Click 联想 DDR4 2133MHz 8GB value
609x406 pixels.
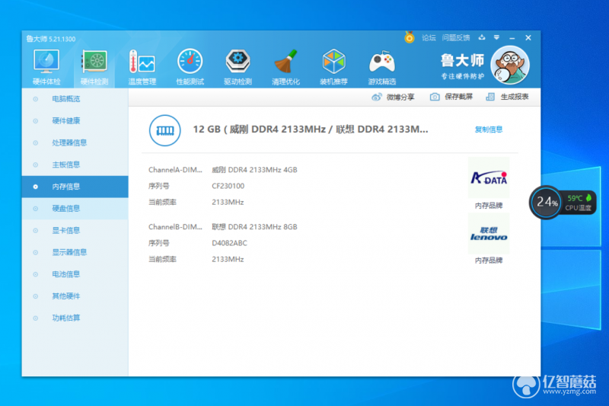(x=254, y=227)
